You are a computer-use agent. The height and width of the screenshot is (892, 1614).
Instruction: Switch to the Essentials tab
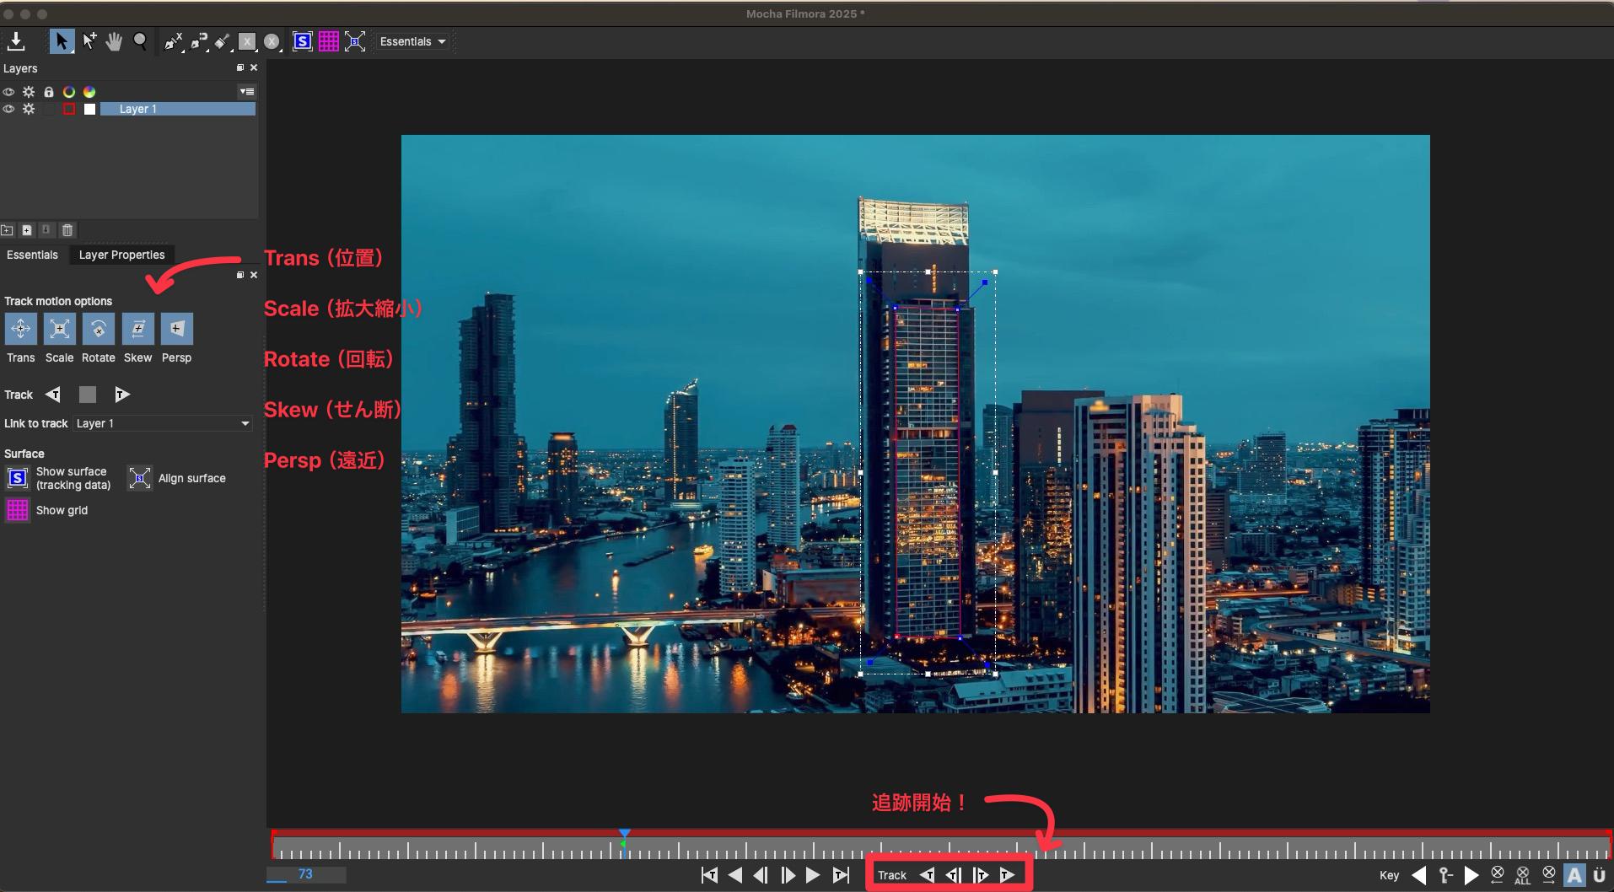(x=32, y=255)
